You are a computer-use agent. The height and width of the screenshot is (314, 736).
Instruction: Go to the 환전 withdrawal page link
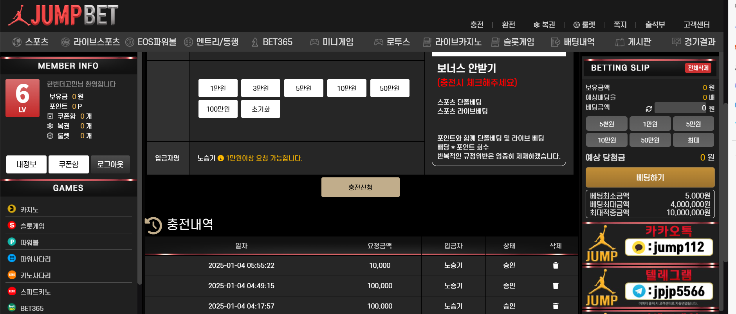coord(509,25)
